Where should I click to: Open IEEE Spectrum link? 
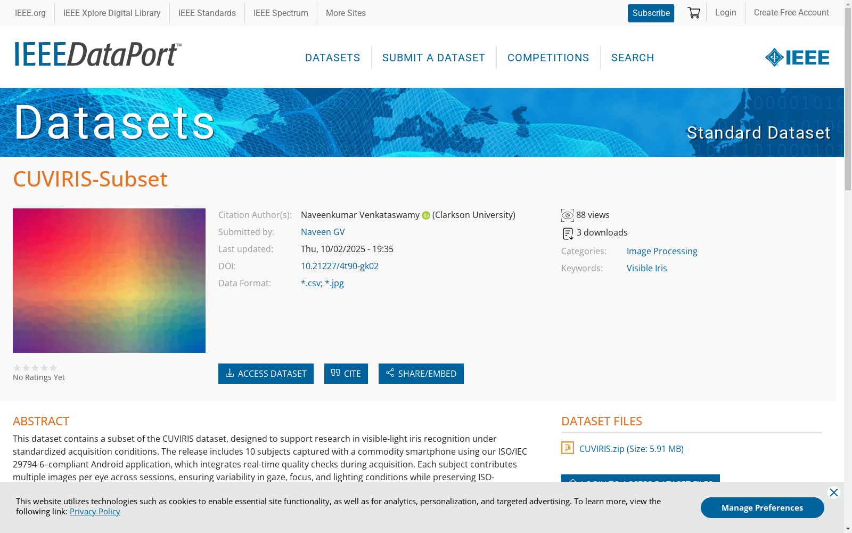[281, 13]
